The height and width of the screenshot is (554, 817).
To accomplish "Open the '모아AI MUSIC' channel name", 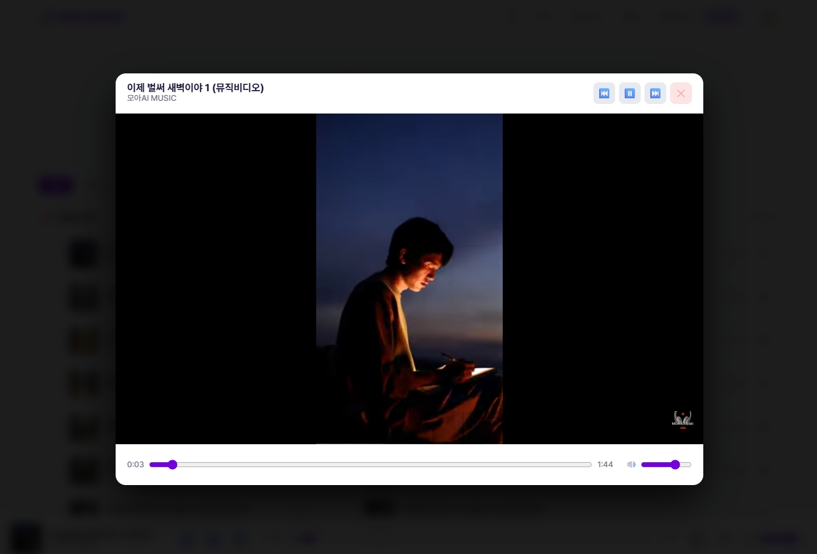I will [x=151, y=98].
